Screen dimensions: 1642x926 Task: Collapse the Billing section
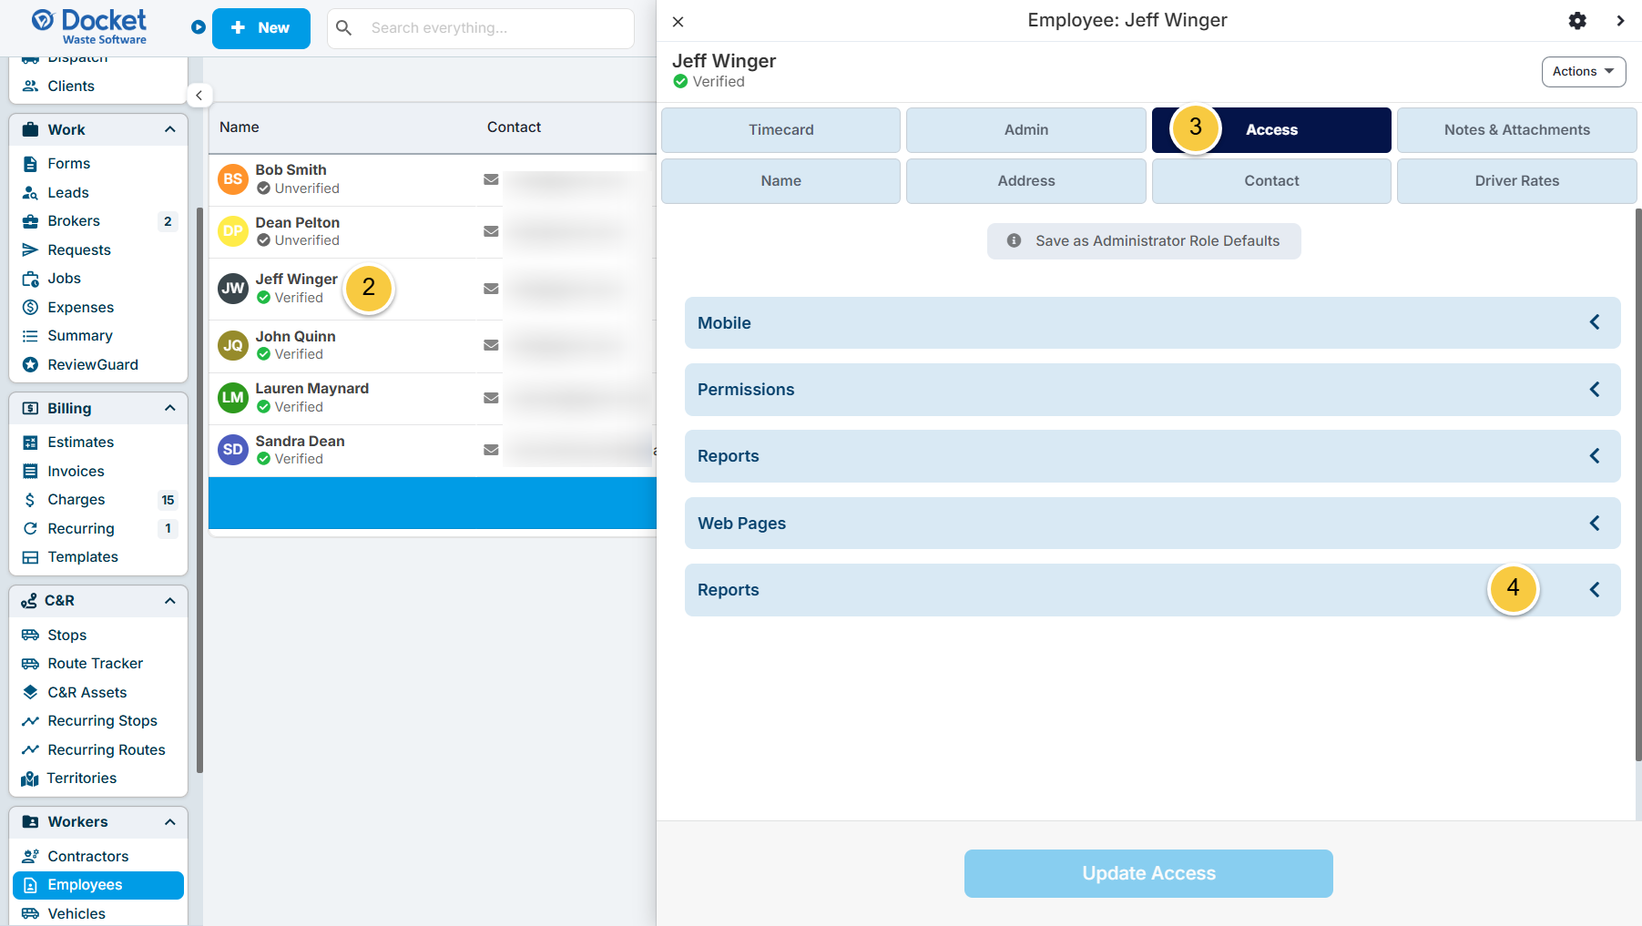tap(169, 409)
